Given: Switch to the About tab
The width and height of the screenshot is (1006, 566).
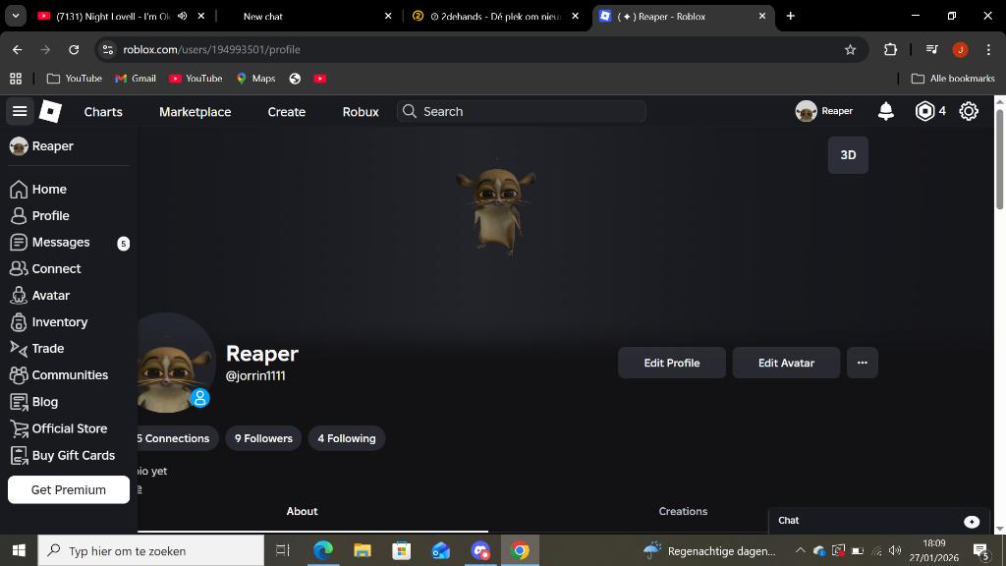Looking at the screenshot, I should click(302, 511).
